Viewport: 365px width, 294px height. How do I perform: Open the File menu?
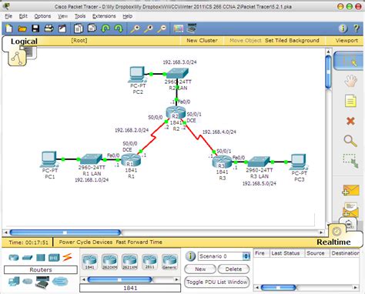8,16
